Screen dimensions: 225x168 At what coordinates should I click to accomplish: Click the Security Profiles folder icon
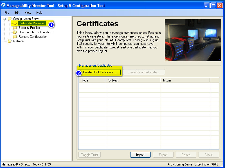(15, 28)
